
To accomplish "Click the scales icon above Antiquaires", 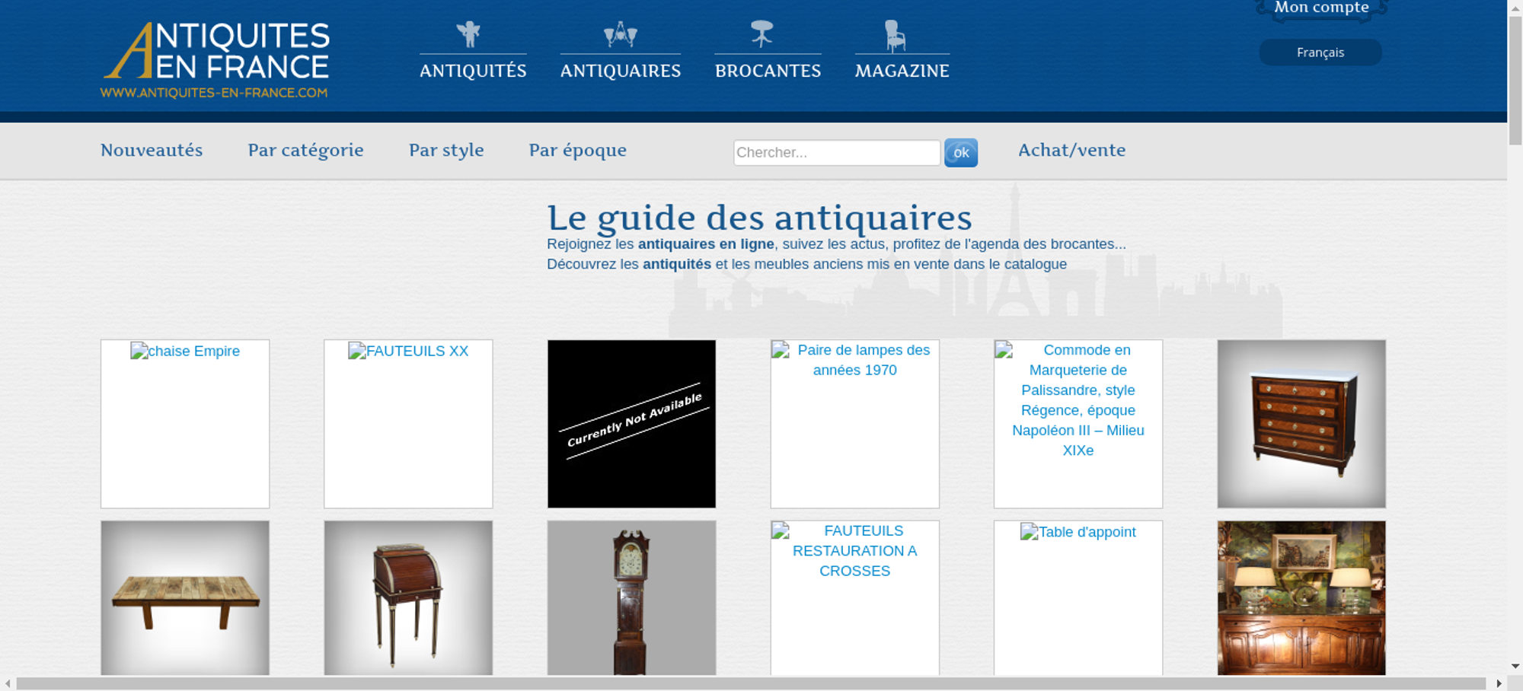I will pos(620,34).
